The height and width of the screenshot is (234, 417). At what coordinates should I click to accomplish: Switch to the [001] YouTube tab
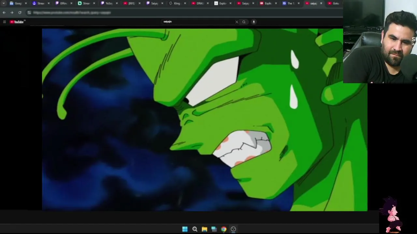[x=131, y=3]
